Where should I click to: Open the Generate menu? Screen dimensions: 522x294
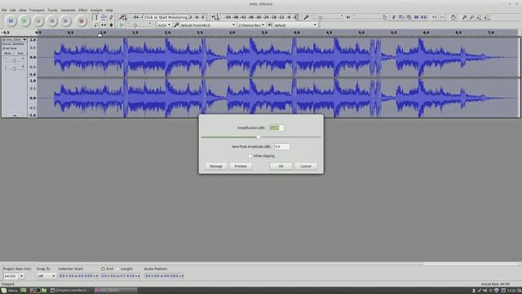pyautogui.click(x=68, y=10)
